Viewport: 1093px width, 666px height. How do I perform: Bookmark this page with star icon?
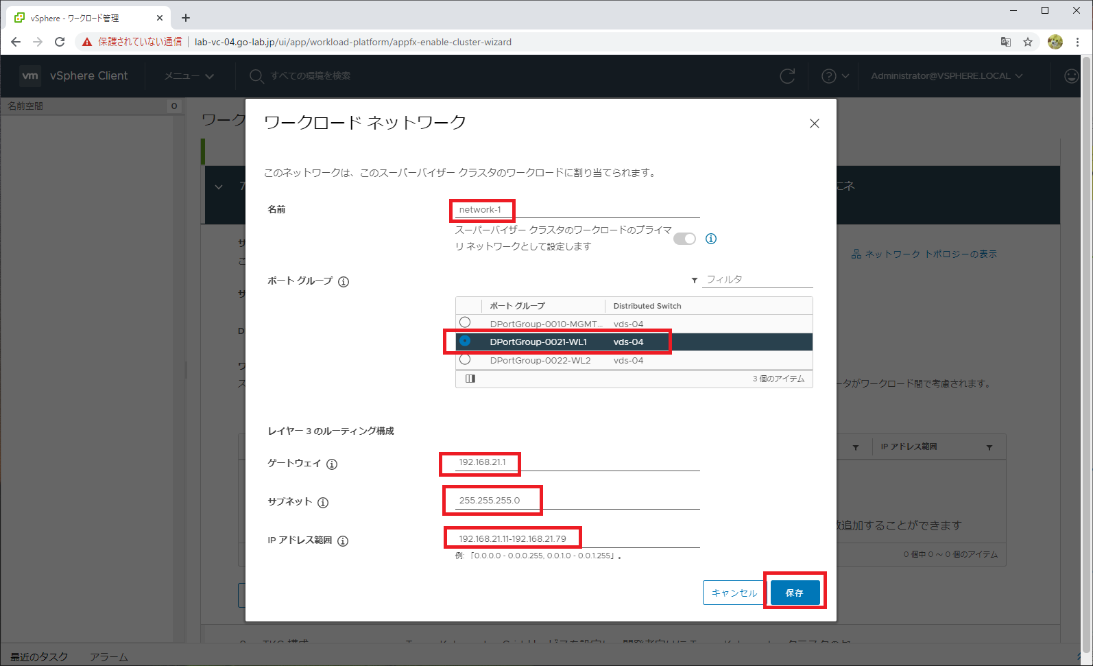[1028, 42]
